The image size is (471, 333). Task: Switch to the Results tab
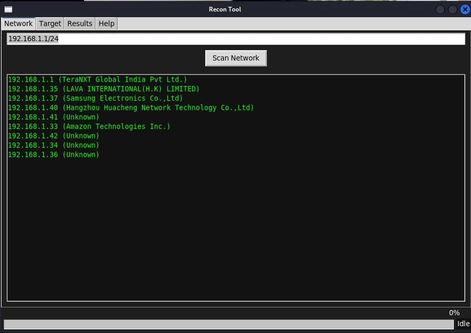pyautogui.click(x=79, y=23)
